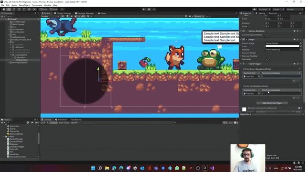
Task: Open the Layout dropdown
Action: (x=295, y=9)
